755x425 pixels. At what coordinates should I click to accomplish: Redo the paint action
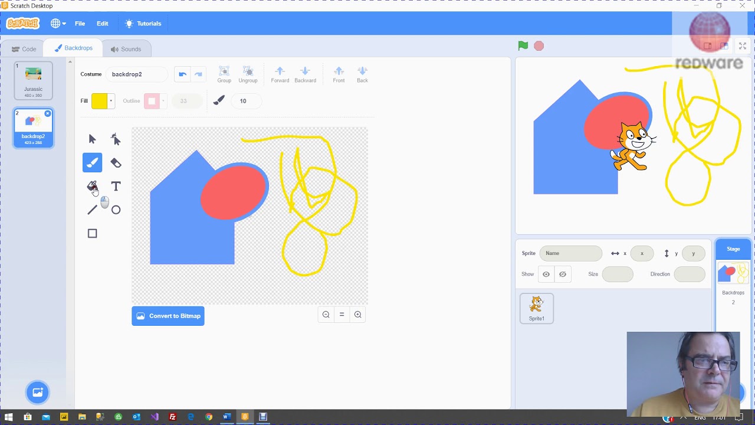point(198,74)
